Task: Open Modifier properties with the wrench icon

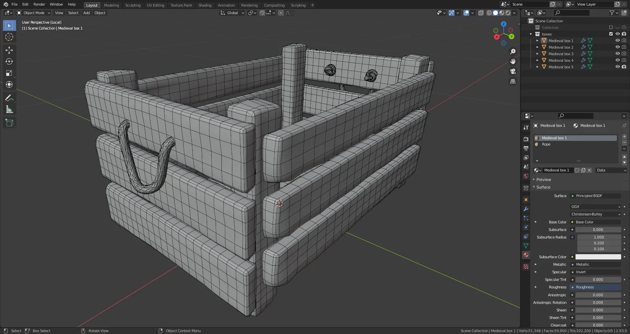Action: pos(526,209)
